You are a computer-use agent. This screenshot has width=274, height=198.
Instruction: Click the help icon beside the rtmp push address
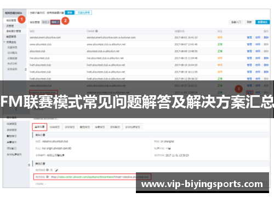[x=48, y=177]
